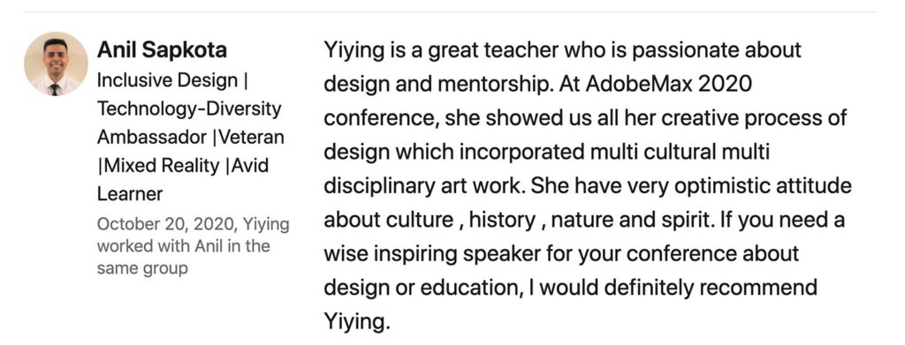The height and width of the screenshot is (345, 905).
Task: Click "AdobeMax 2020" in the recommendation
Action: (670, 84)
